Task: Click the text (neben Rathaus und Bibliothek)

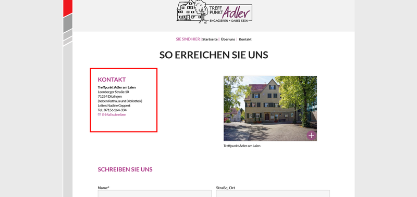Action: (x=120, y=101)
